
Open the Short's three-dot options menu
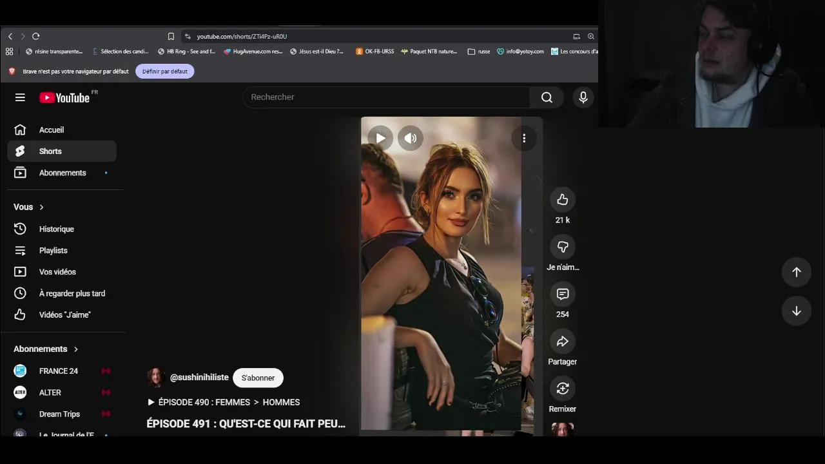pyautogui.click(x=524, y=138)
